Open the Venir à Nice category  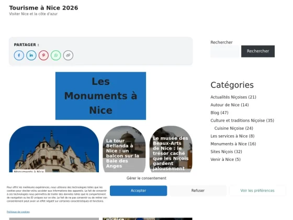click(222, 160)
